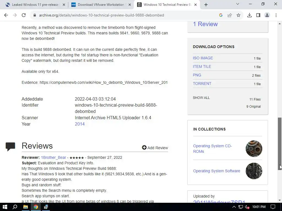Open the notification center icon
The image size is (282, 211).
[273, 207]
